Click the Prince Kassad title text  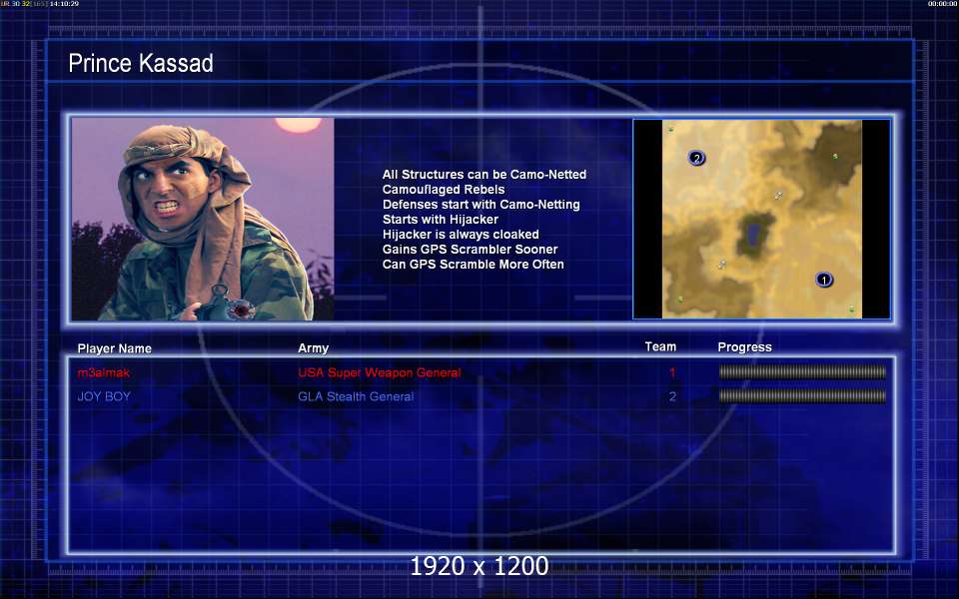click(x=141, y=63)
